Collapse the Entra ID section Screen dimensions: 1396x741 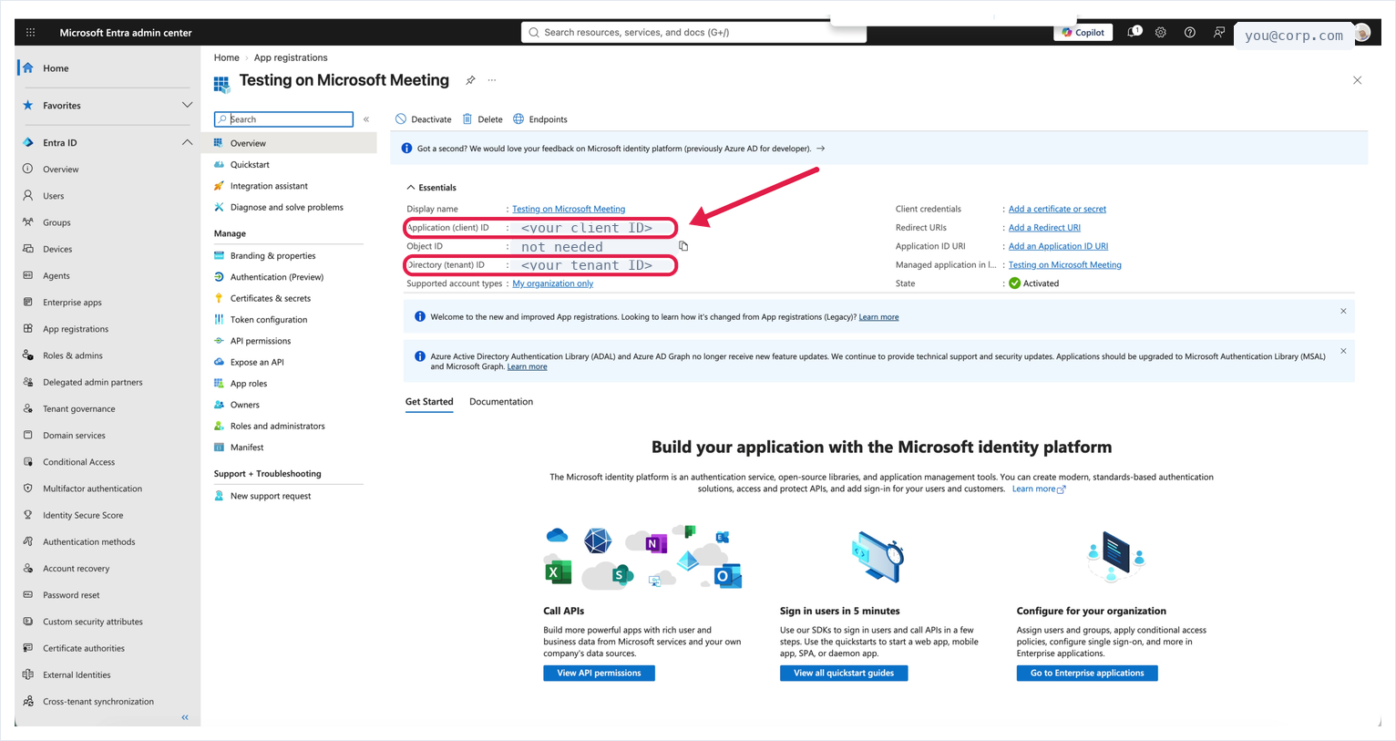[187, 142]
